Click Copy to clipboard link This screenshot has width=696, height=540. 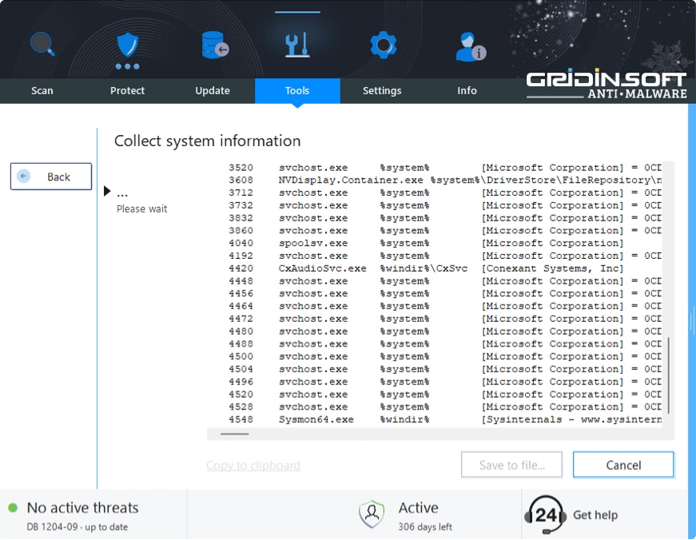253,465
